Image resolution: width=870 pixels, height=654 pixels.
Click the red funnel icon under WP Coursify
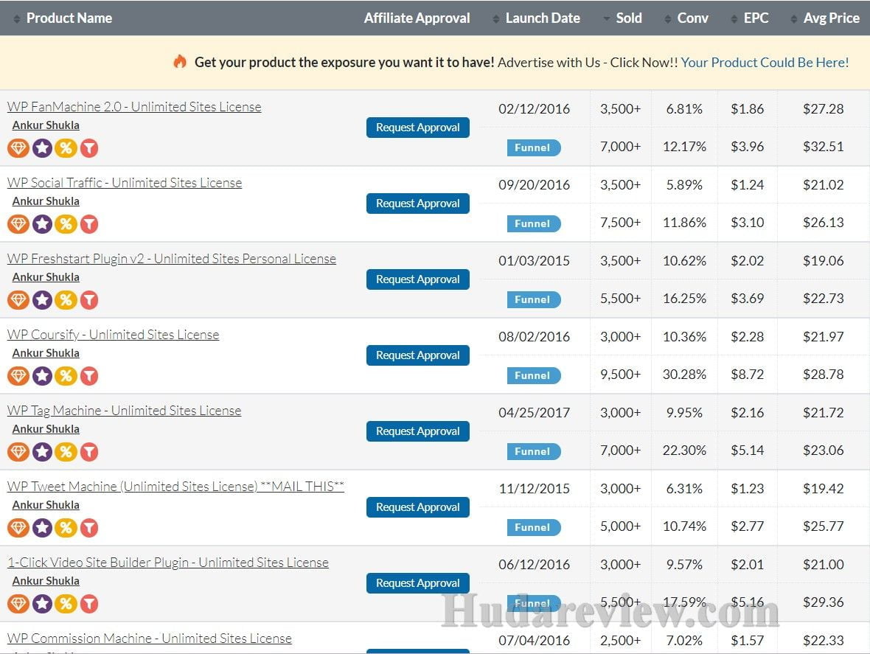(88, 376)
